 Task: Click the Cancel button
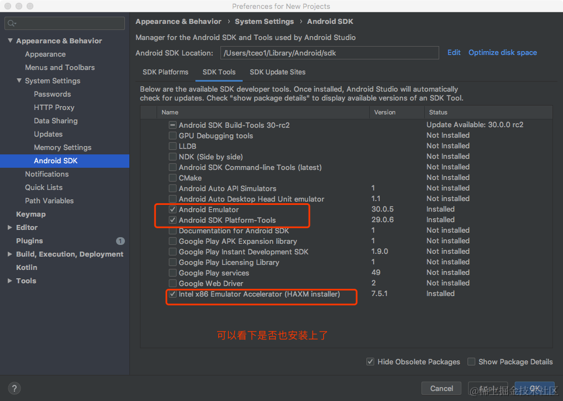pos(441,388)
